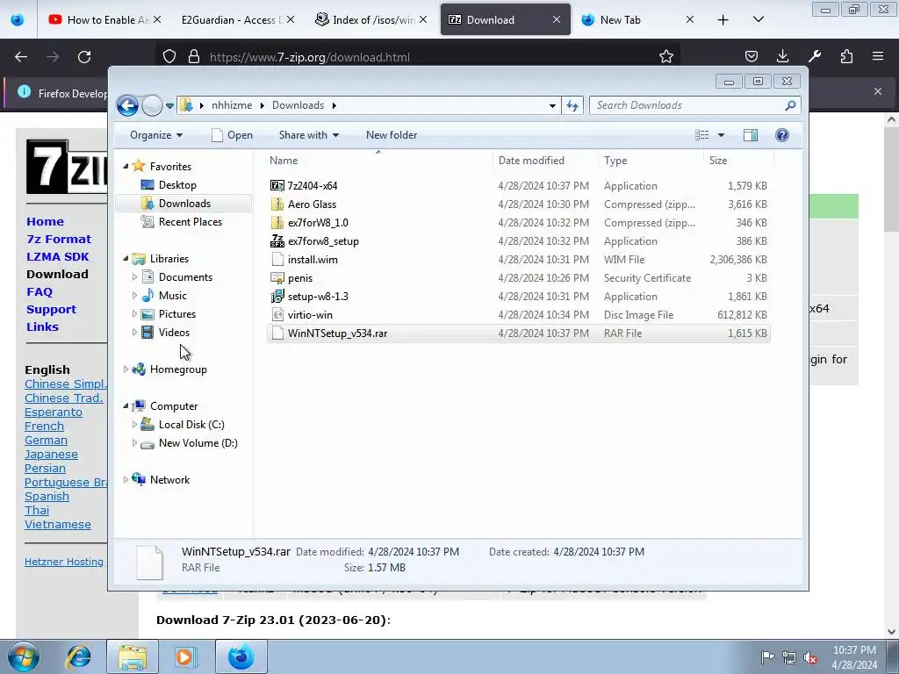Open Firefox hamburger application menu

click(x=878, y=56)
